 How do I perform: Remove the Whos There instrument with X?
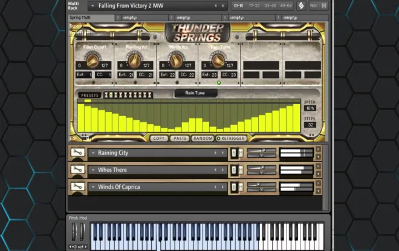coord(318,166)
